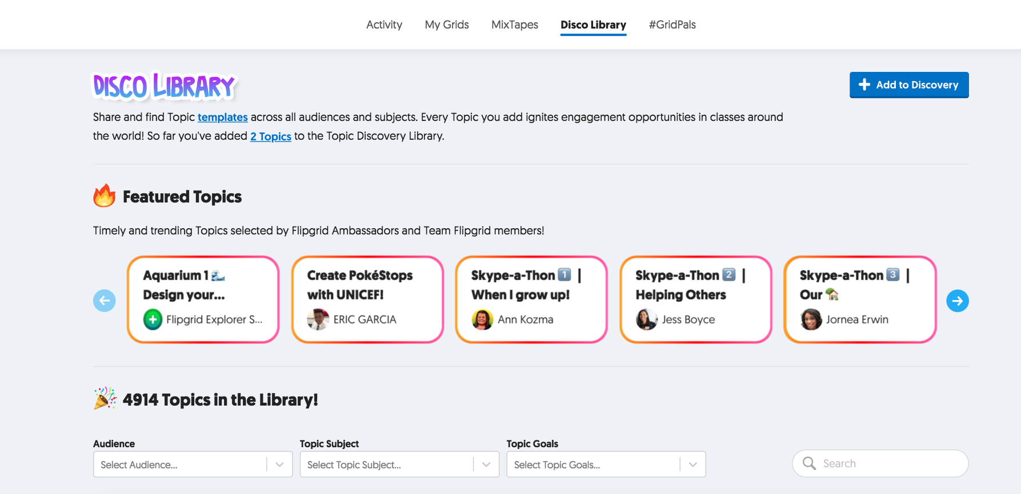Image resolution: width=1021 pixels, height=494 pixels.
Task: Show previous featured topics with left arrow
Action: click(105, 301)
